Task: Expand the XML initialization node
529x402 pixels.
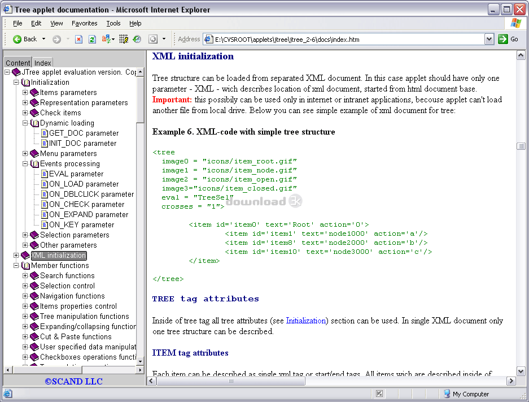Action: tap(16, 256)
